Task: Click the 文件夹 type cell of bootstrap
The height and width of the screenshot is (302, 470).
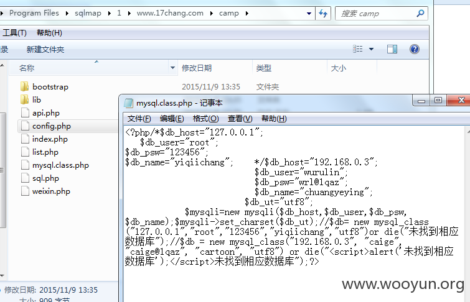Action: coord(268,87)
